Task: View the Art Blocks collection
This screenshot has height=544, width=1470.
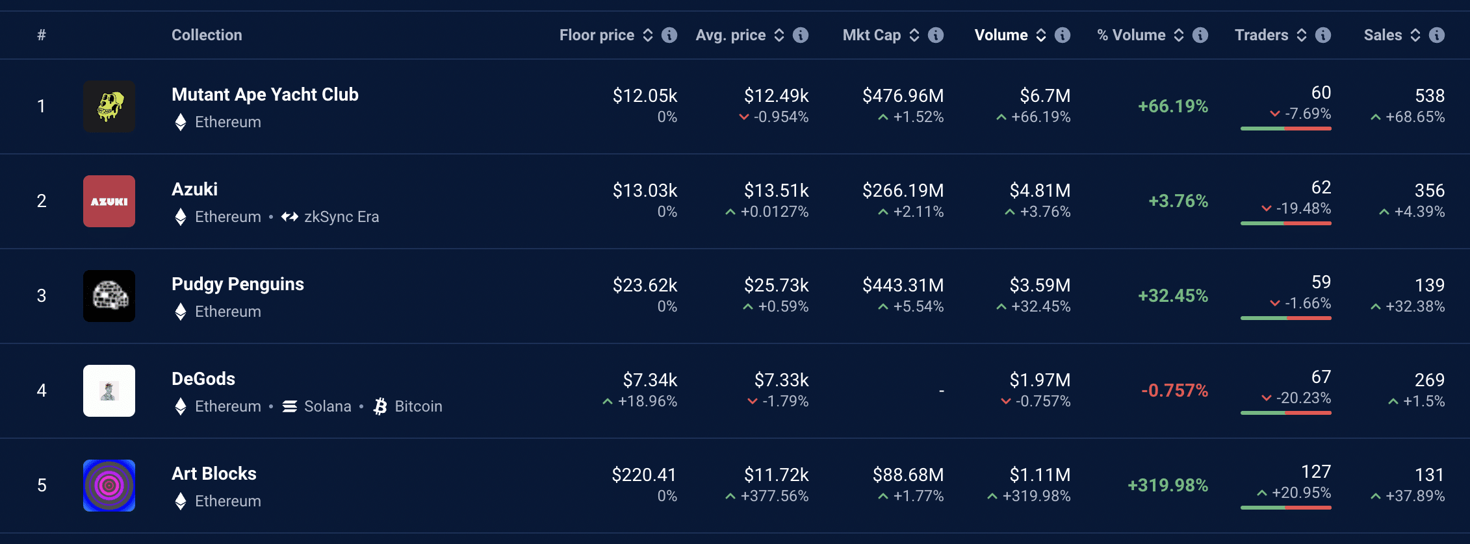Action: pos(214,474)
